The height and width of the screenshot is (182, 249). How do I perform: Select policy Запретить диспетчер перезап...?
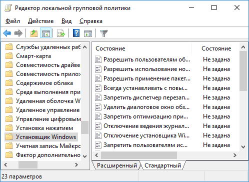pos(146,97)
